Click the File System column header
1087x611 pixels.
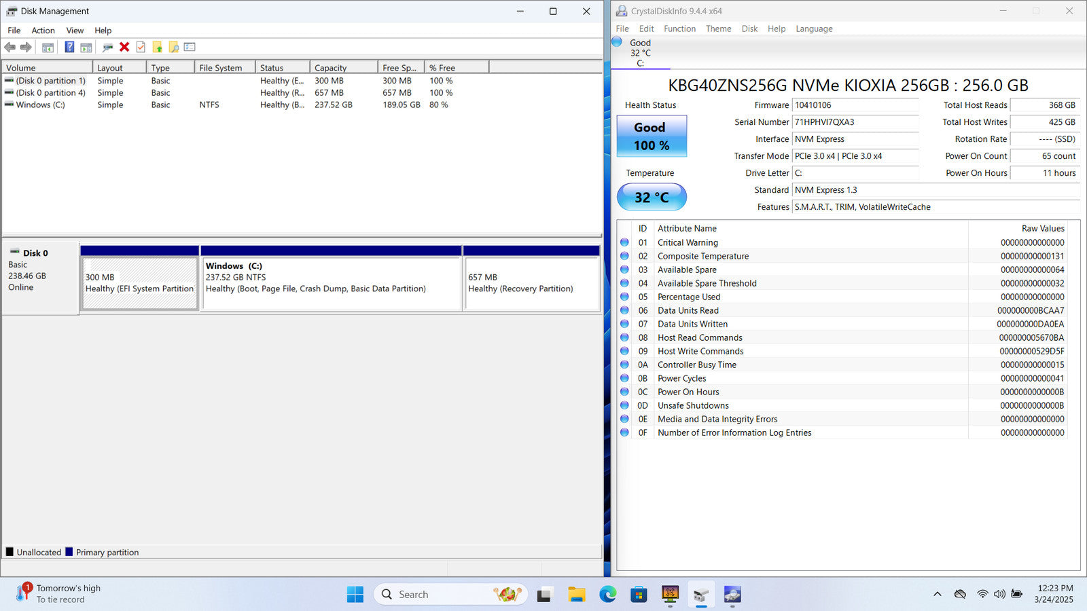click(x=225, y=67)
